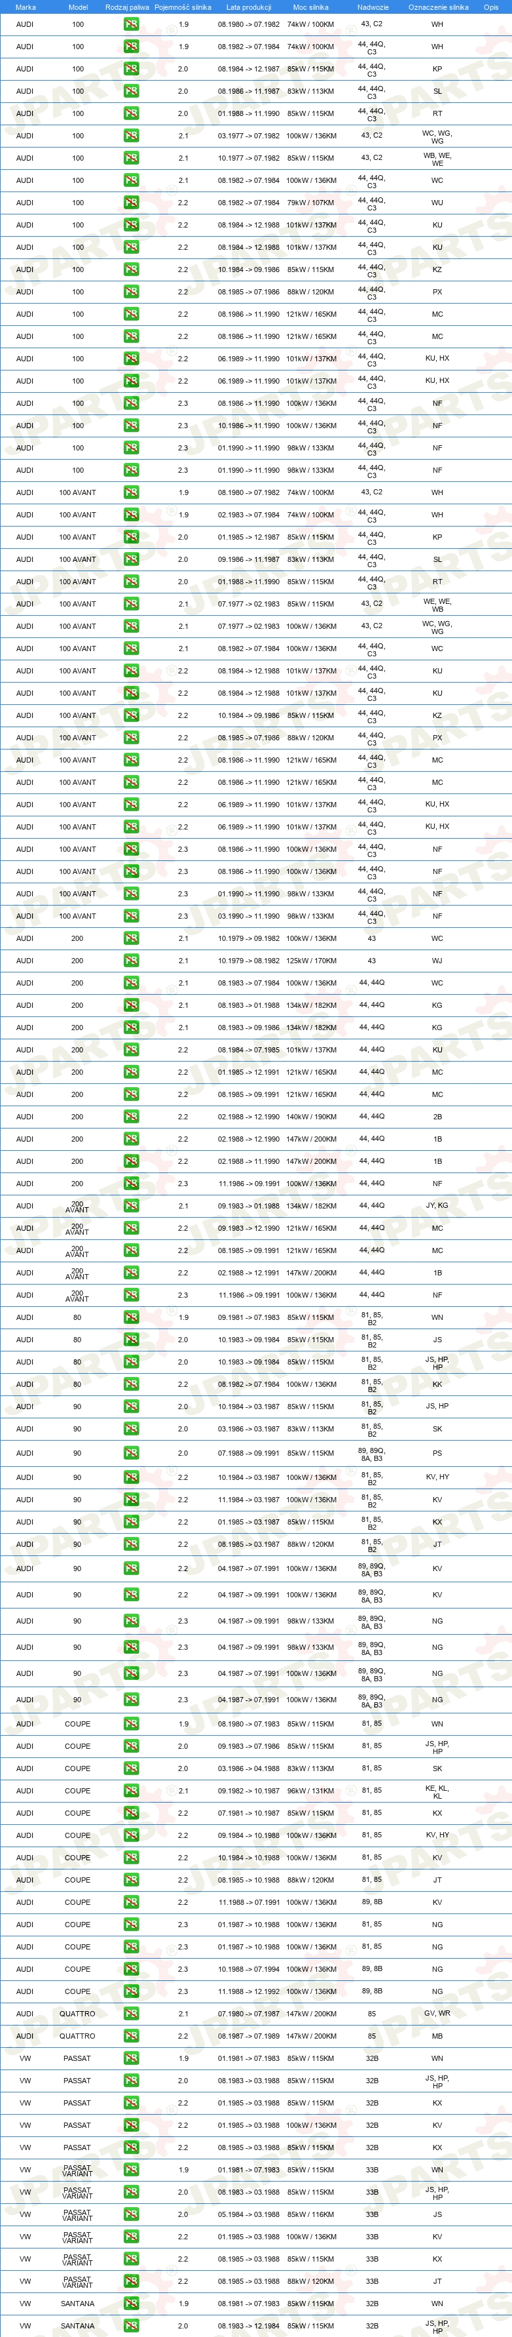Click the Opis column header
Viewport: 512px width, 2337px height.
[x=491, y=7]
